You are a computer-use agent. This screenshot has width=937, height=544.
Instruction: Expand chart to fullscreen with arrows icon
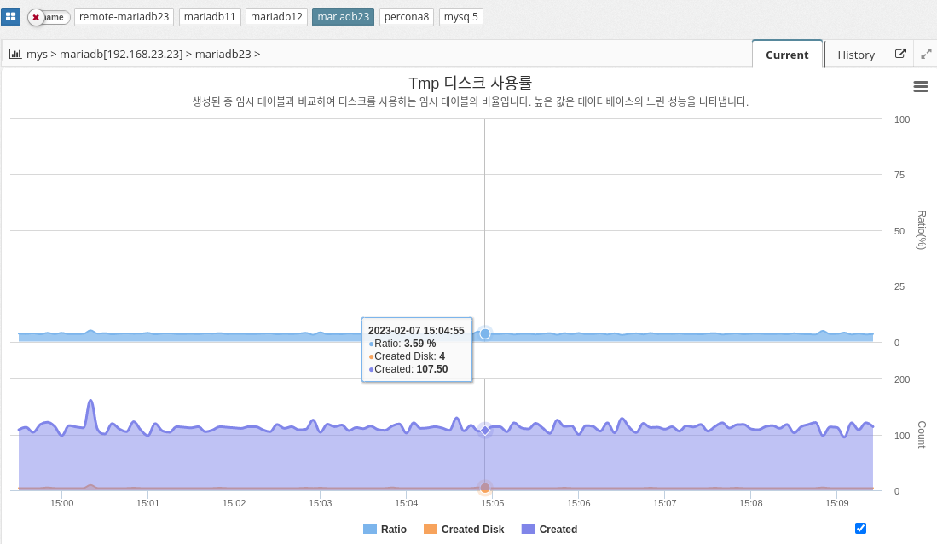[x=926, y=54]
